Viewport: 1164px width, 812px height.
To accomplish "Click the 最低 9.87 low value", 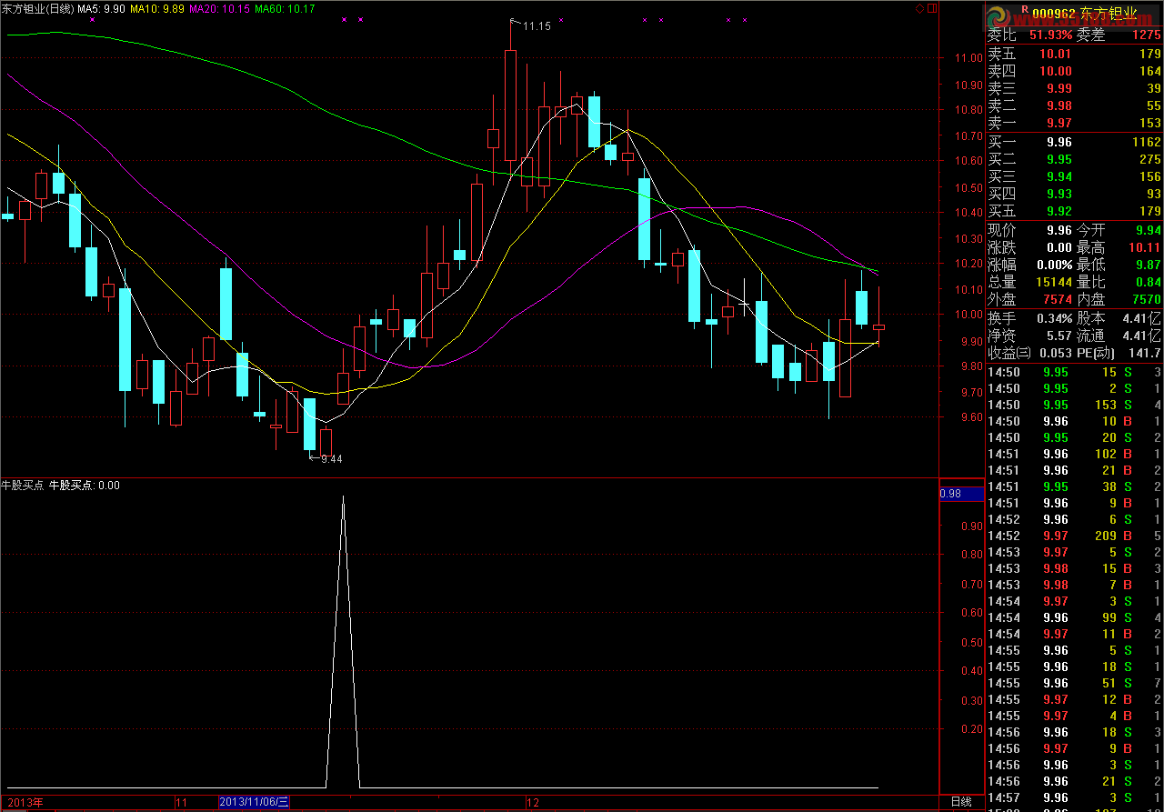I will point(1148,265).
